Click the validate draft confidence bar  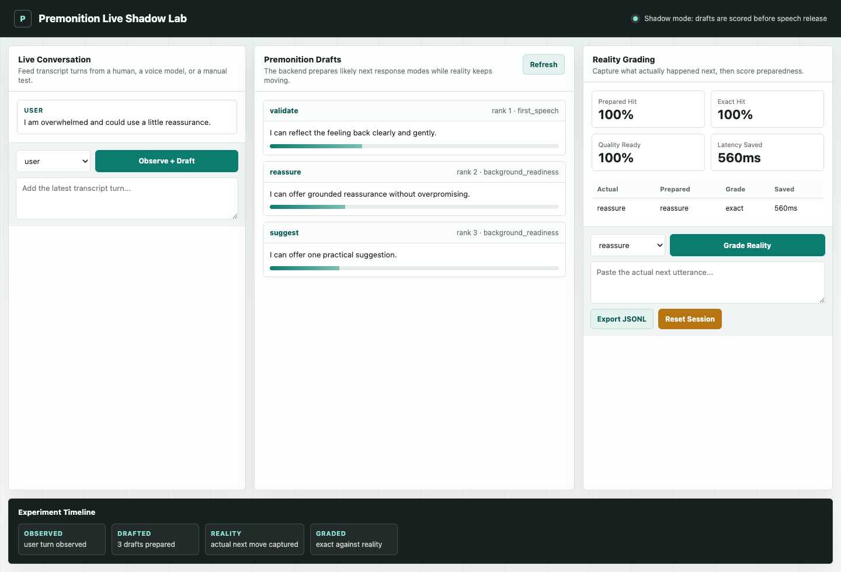tap(414, 147)
